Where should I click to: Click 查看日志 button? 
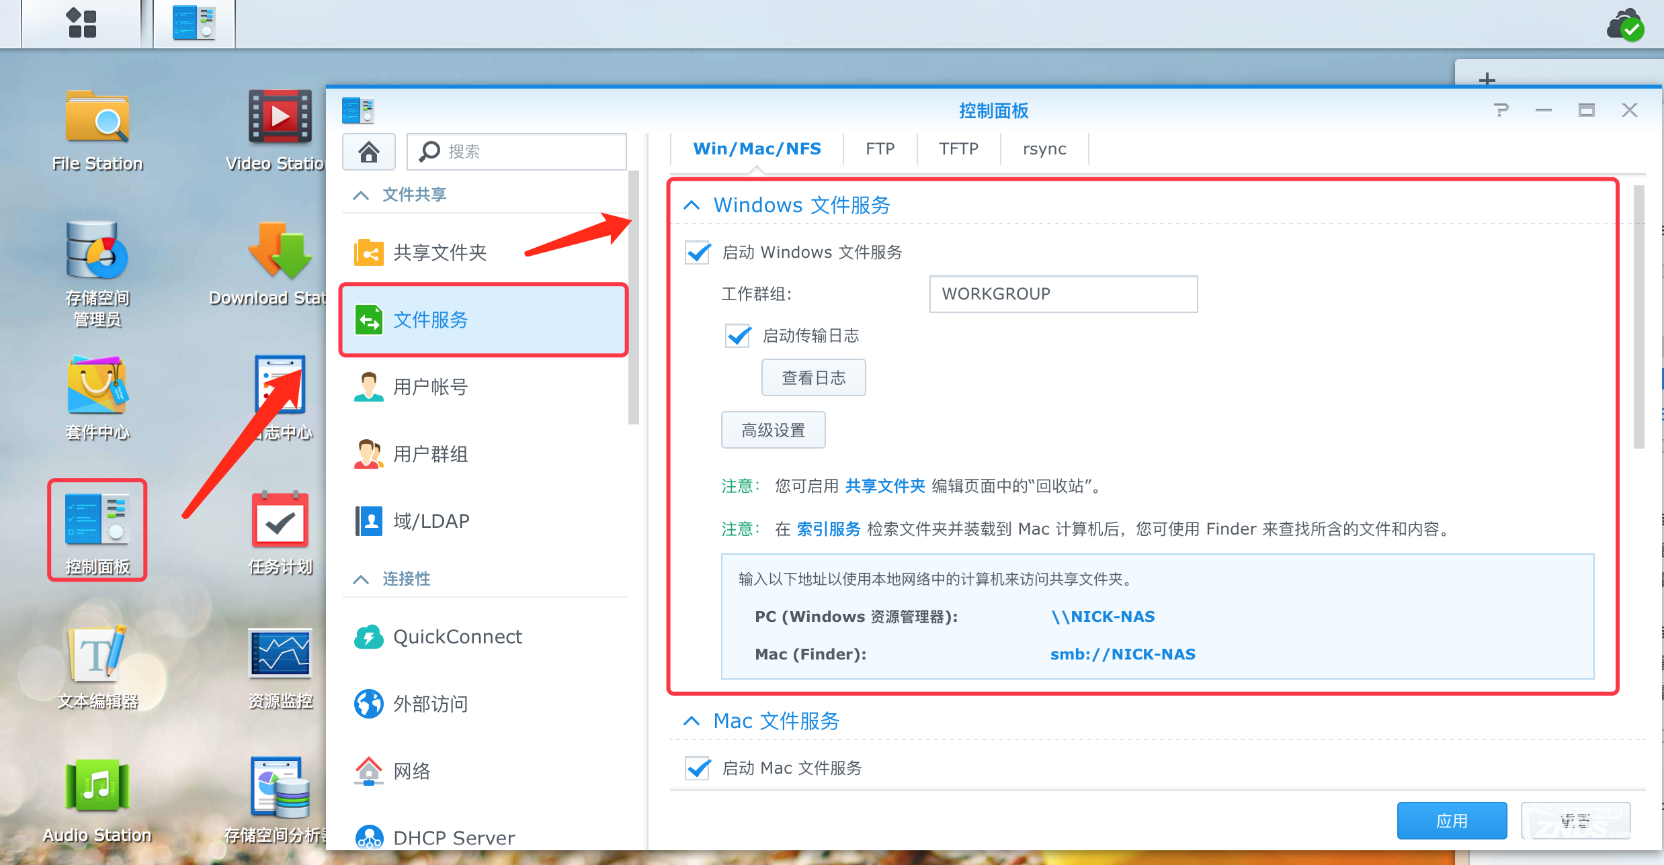click(x=813, y=378)
